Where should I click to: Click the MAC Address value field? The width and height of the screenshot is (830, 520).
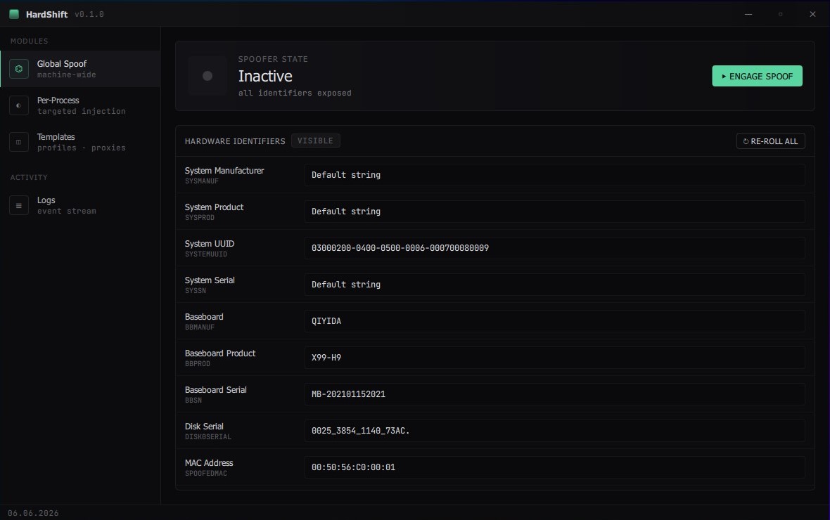tap(555, 467)
